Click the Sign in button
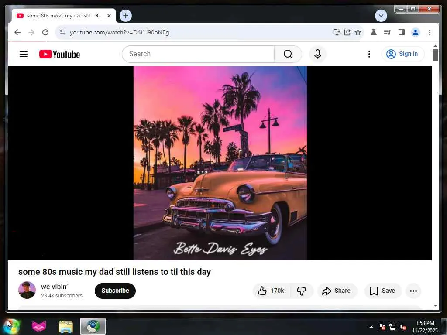 tap(402, 54)
